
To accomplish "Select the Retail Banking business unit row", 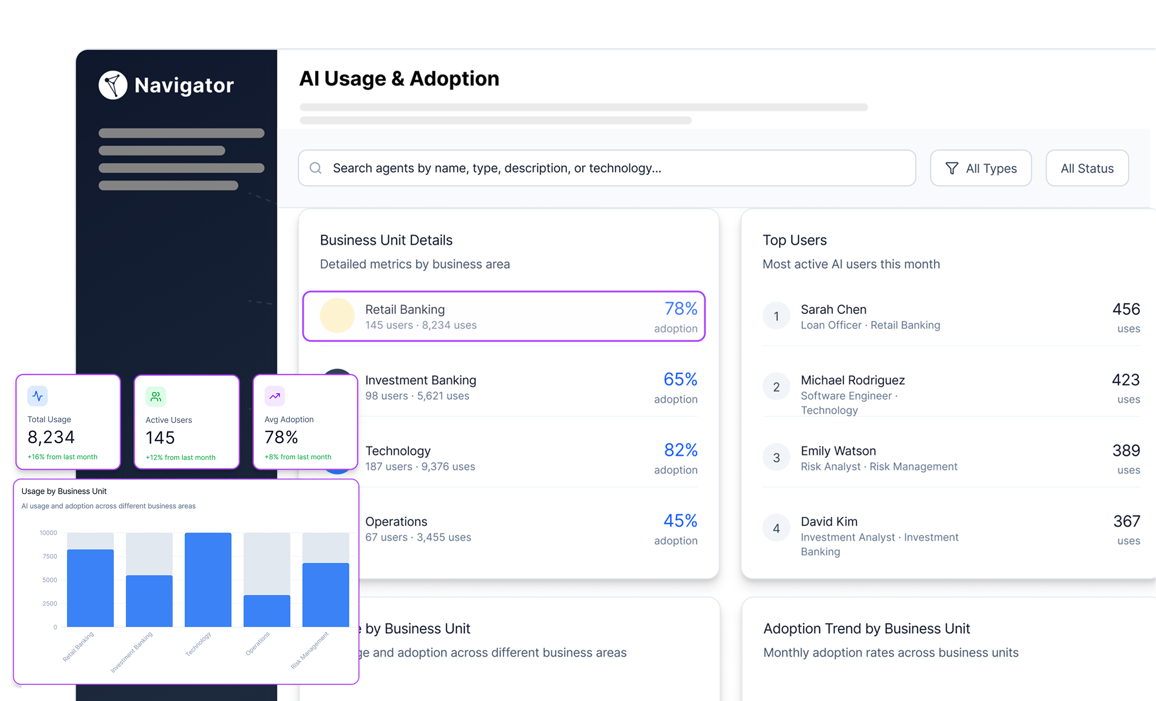I will [x=504, y=316].
